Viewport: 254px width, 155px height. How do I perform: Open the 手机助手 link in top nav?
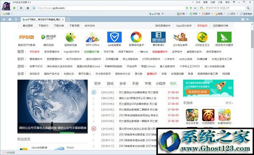pos(202,25)
